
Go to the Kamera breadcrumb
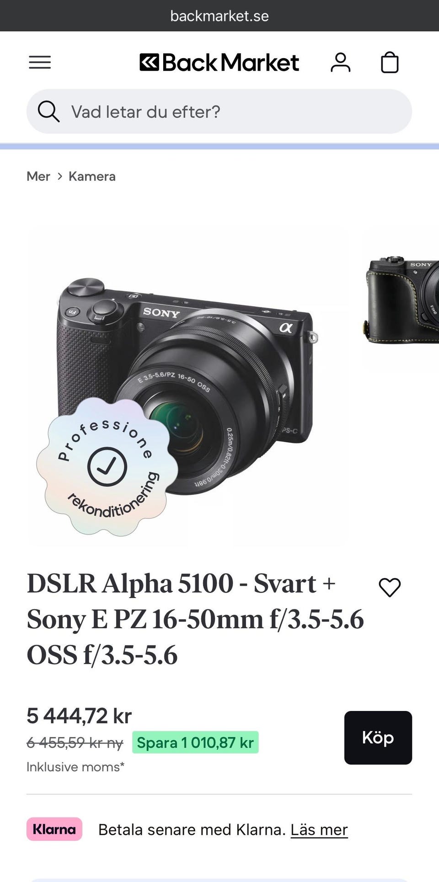click(x=92, y=176)
